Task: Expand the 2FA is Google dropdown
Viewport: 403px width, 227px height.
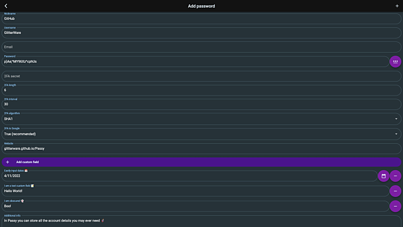Action: 201,134
